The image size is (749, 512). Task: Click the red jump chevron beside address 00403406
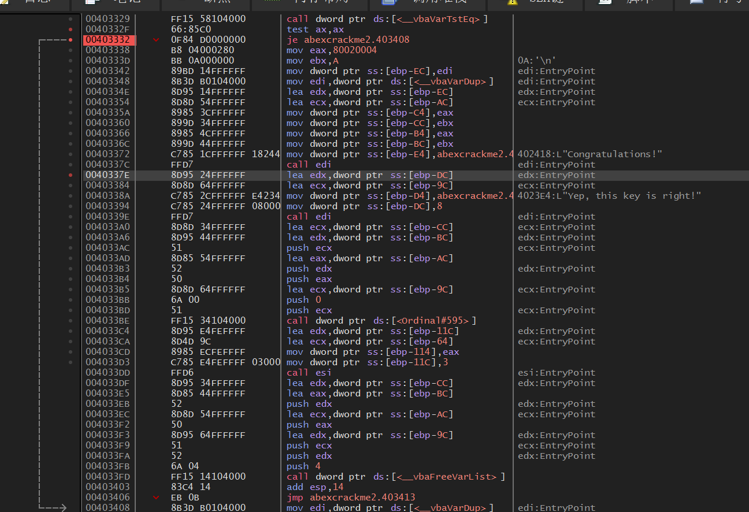coord(155,498)
